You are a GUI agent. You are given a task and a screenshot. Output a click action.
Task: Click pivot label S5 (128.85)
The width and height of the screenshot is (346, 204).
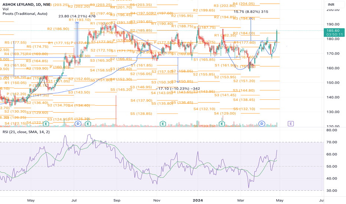(x=141, y=114)
